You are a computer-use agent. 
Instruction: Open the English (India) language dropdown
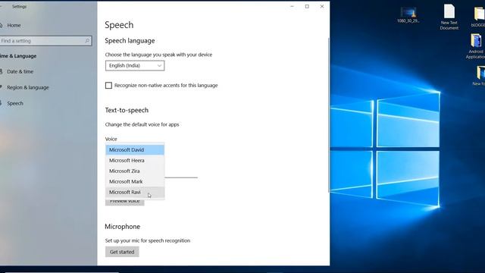135,66
